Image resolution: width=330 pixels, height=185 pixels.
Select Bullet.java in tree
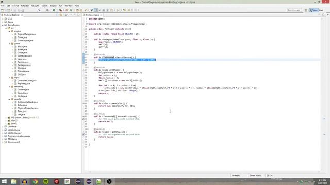tap(22, 50)
